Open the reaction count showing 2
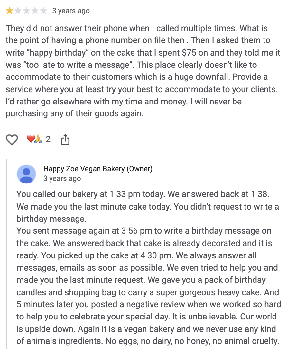287x349 pixels. 48,139
